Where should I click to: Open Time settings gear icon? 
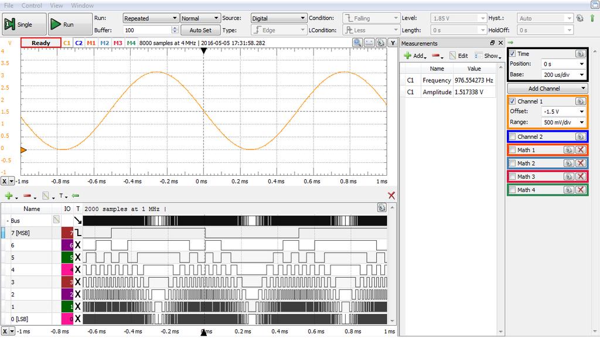tap(580, 54)
